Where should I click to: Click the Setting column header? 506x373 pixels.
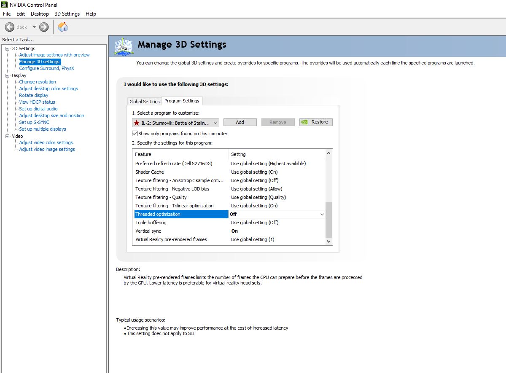(x=277, y=154)
